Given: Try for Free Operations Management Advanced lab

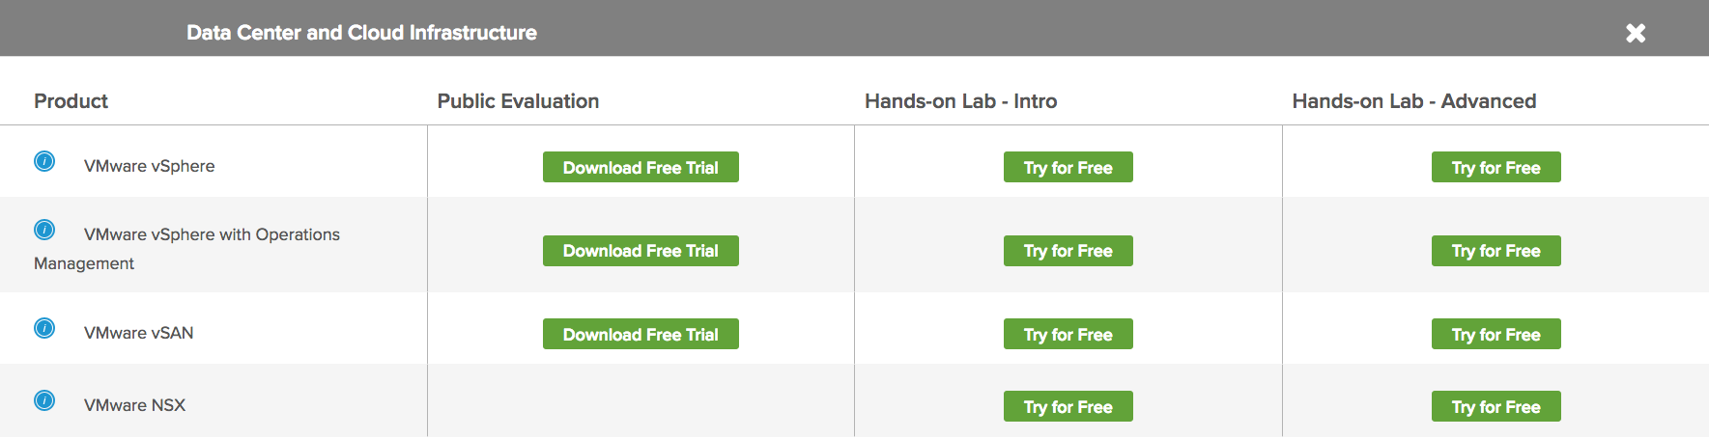Looking at the screenshot, I should (1495, 251).
